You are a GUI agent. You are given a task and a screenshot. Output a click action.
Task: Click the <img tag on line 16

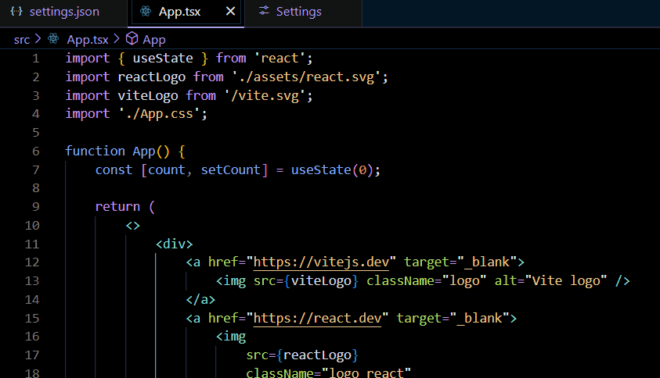point(231,337)
